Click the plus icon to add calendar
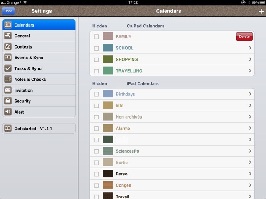 tap(261, 11)
